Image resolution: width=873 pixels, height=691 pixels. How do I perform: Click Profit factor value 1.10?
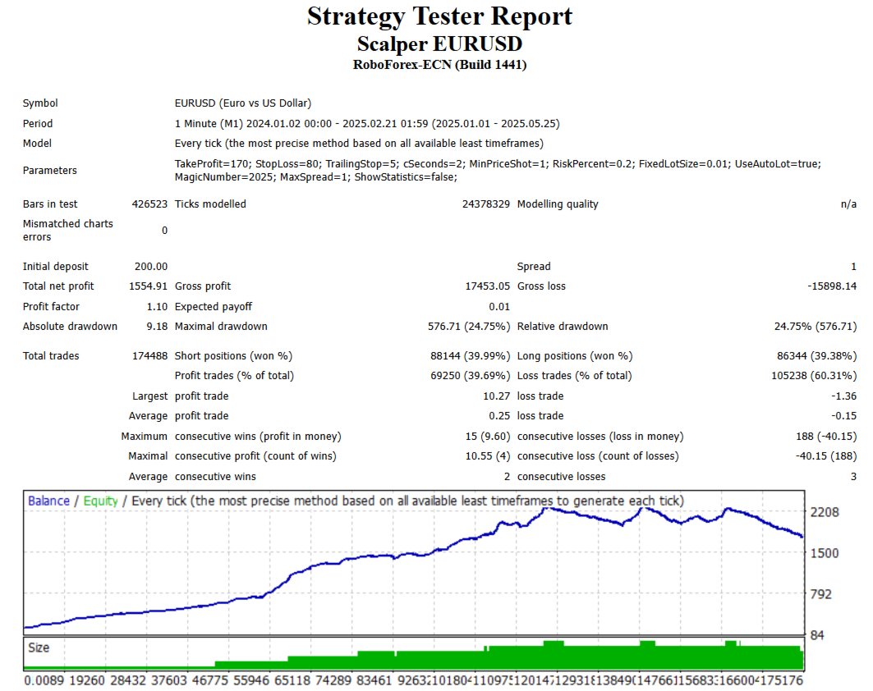[157, 307]
